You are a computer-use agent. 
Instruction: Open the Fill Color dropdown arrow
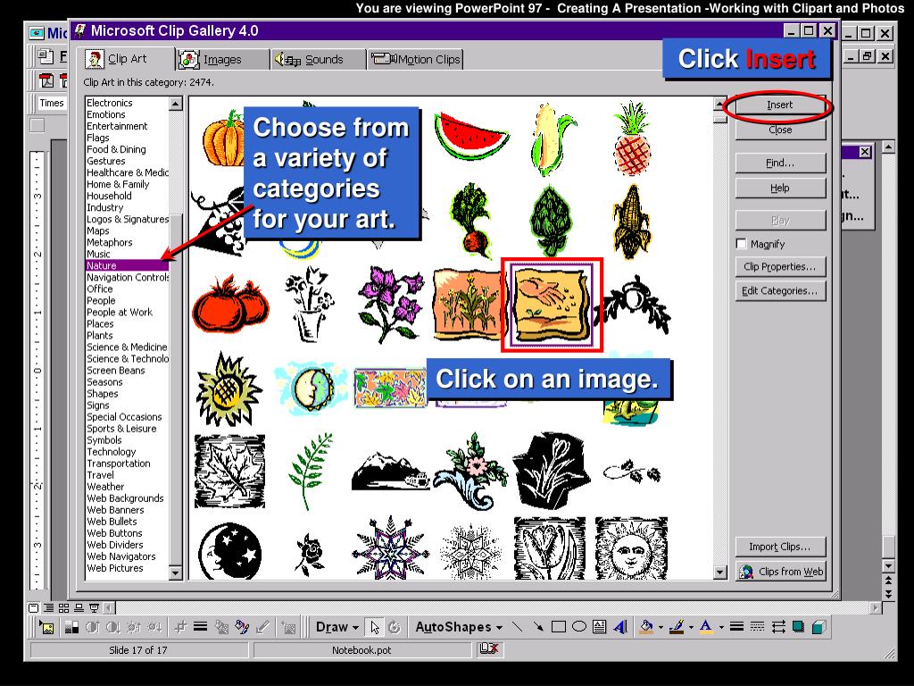pyautogui.click(x=661, y=628)
